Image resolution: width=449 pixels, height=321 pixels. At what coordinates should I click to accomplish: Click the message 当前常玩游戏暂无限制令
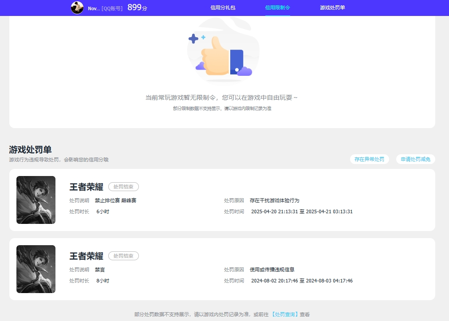click(221, 98)
